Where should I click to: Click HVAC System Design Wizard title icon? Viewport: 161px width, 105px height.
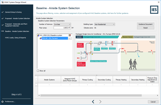tap(2, 2)
